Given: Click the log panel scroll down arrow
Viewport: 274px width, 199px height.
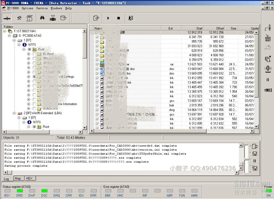Looking at the screenshot, I should [x=241, y=168].
